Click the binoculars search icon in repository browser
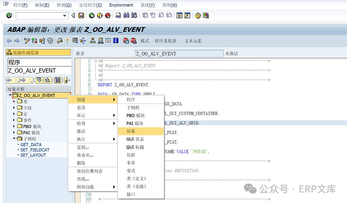Image resolution: width=347 pixels, height=203 pixels. (57, 80)
